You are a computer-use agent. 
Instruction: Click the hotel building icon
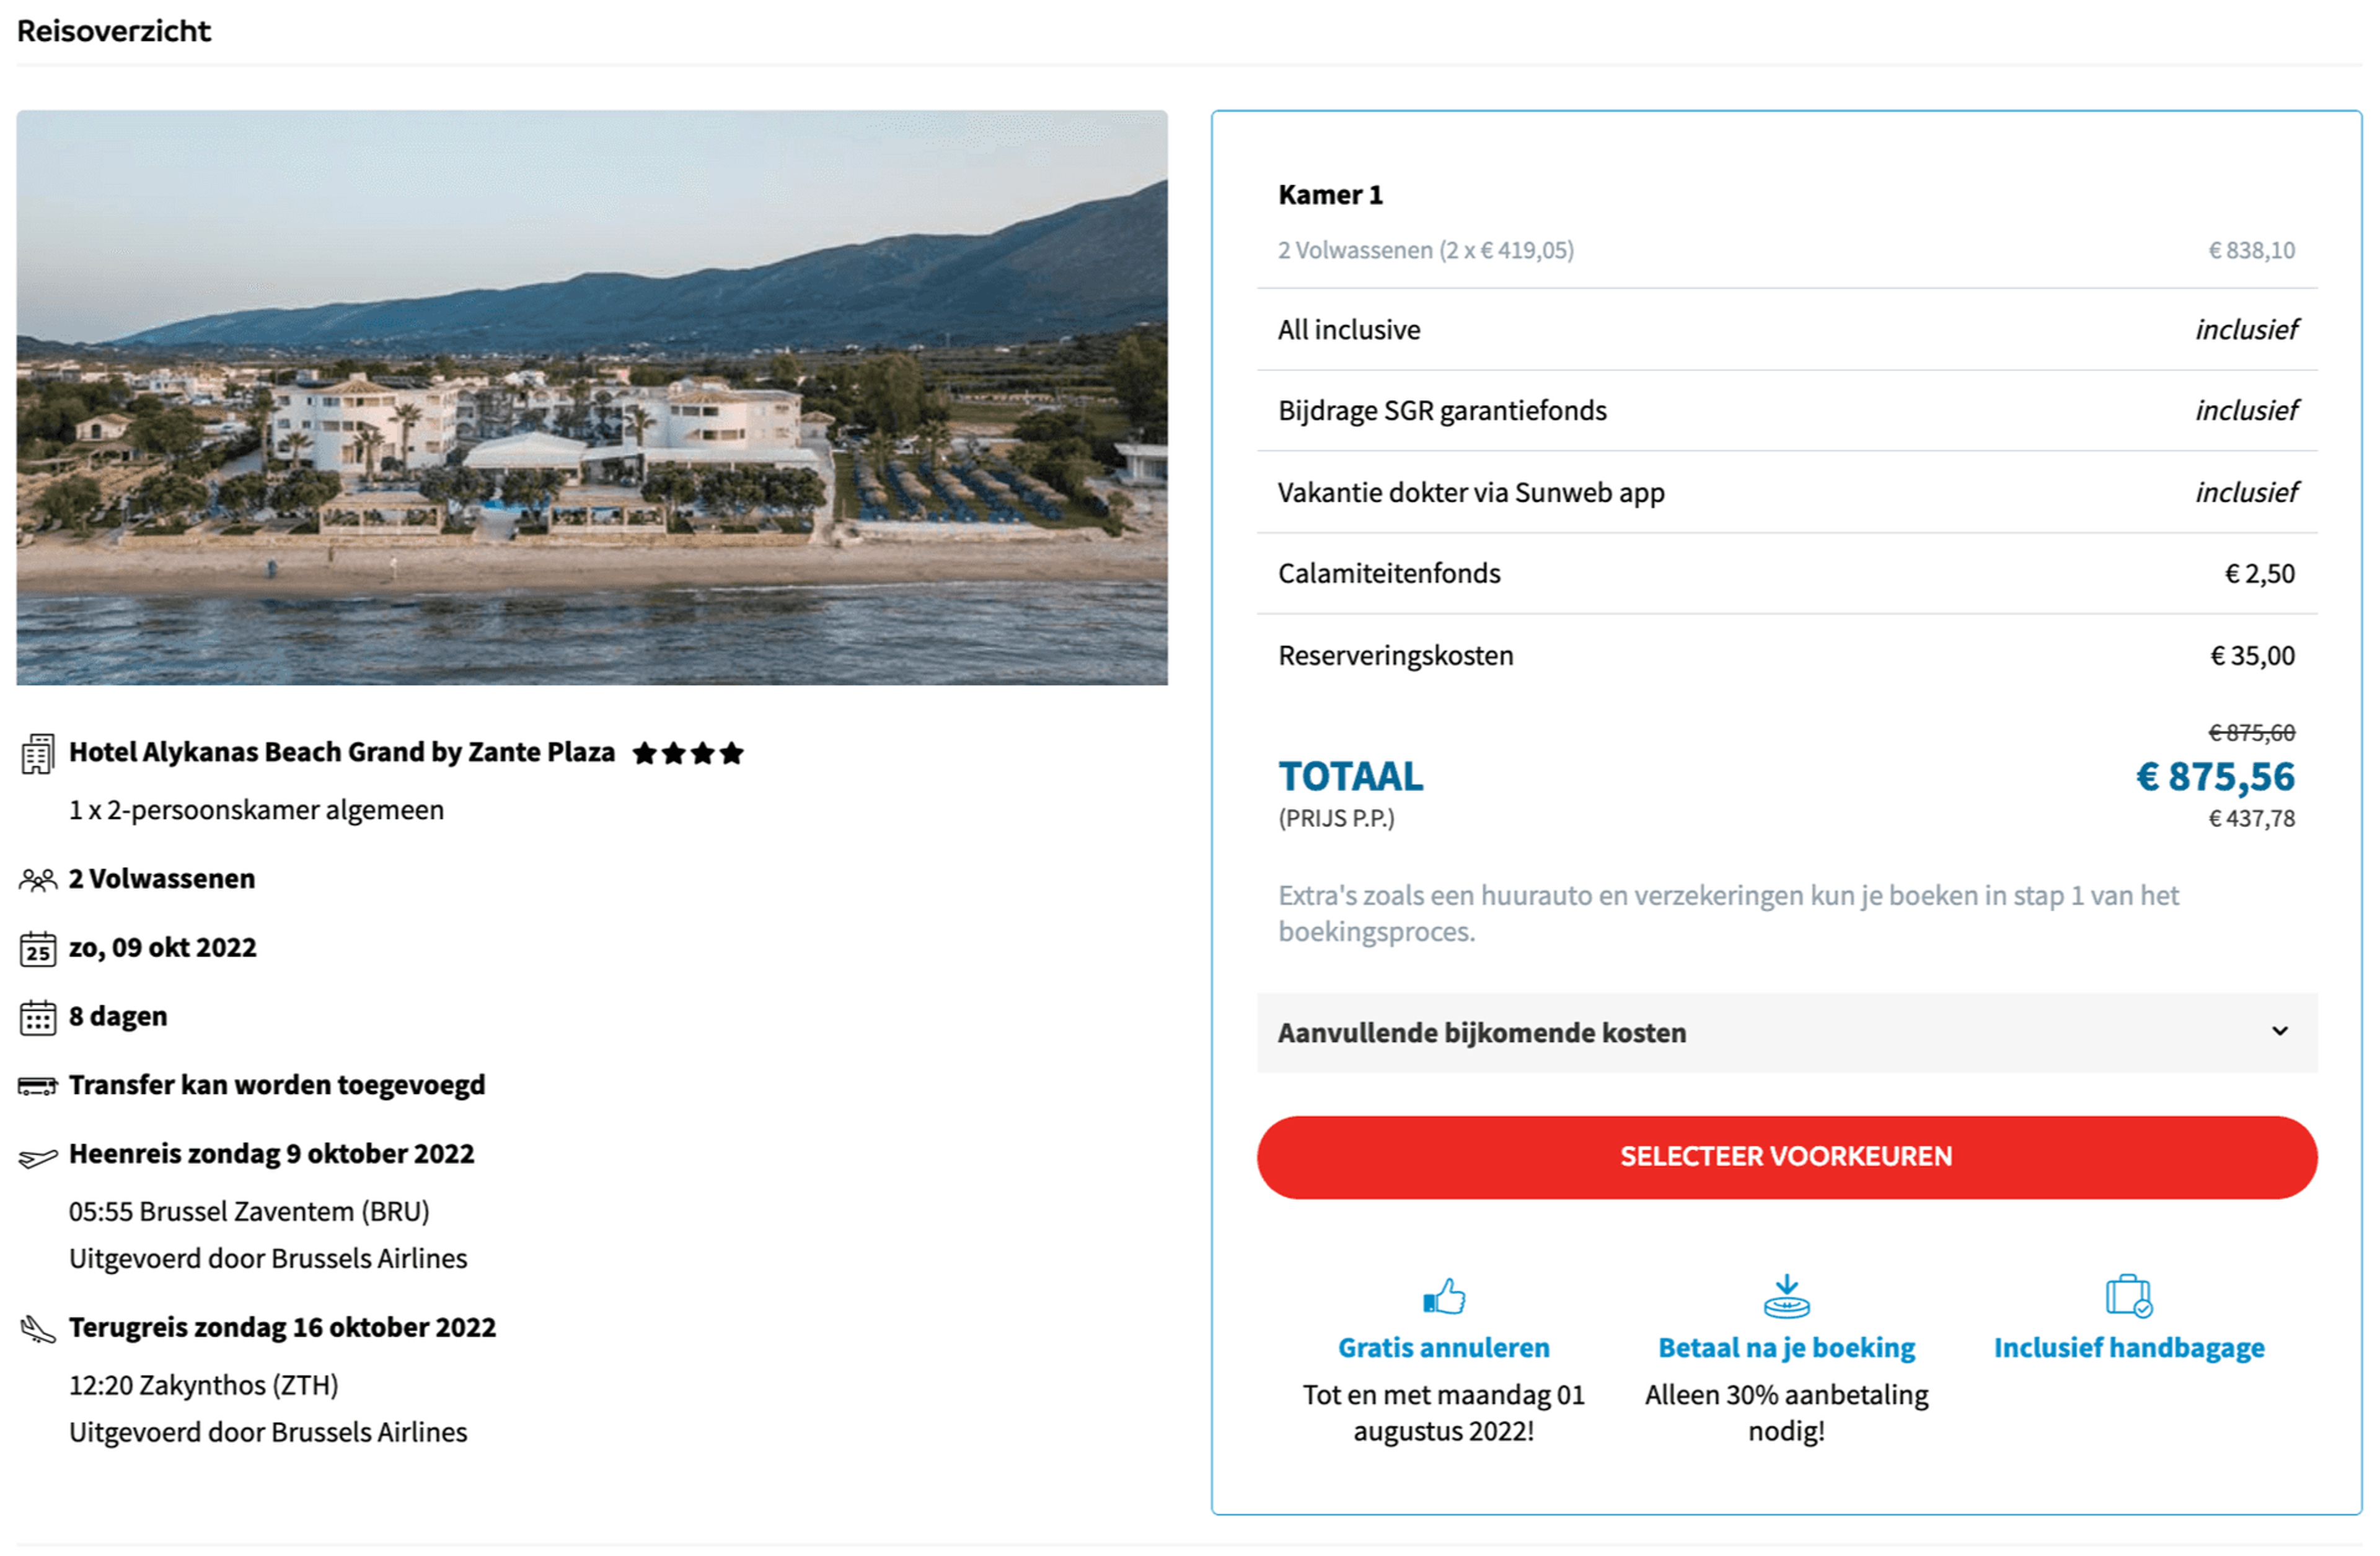37,754
